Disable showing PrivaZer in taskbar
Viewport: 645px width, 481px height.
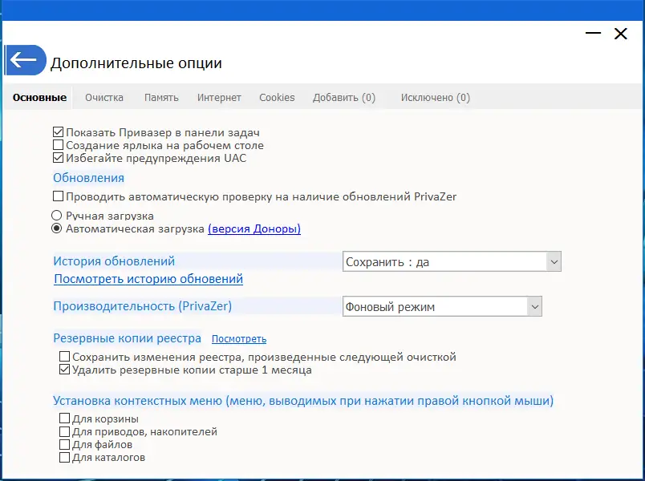point(59,132)
